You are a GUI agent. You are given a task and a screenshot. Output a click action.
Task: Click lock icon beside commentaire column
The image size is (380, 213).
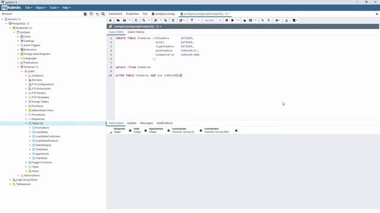tap(236, 130)
